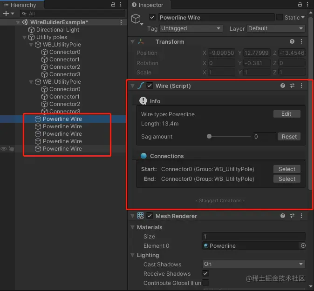Click the plus create-object button in Hierarchy
This screenshot has height=291, width=314.
pos(6,13)
